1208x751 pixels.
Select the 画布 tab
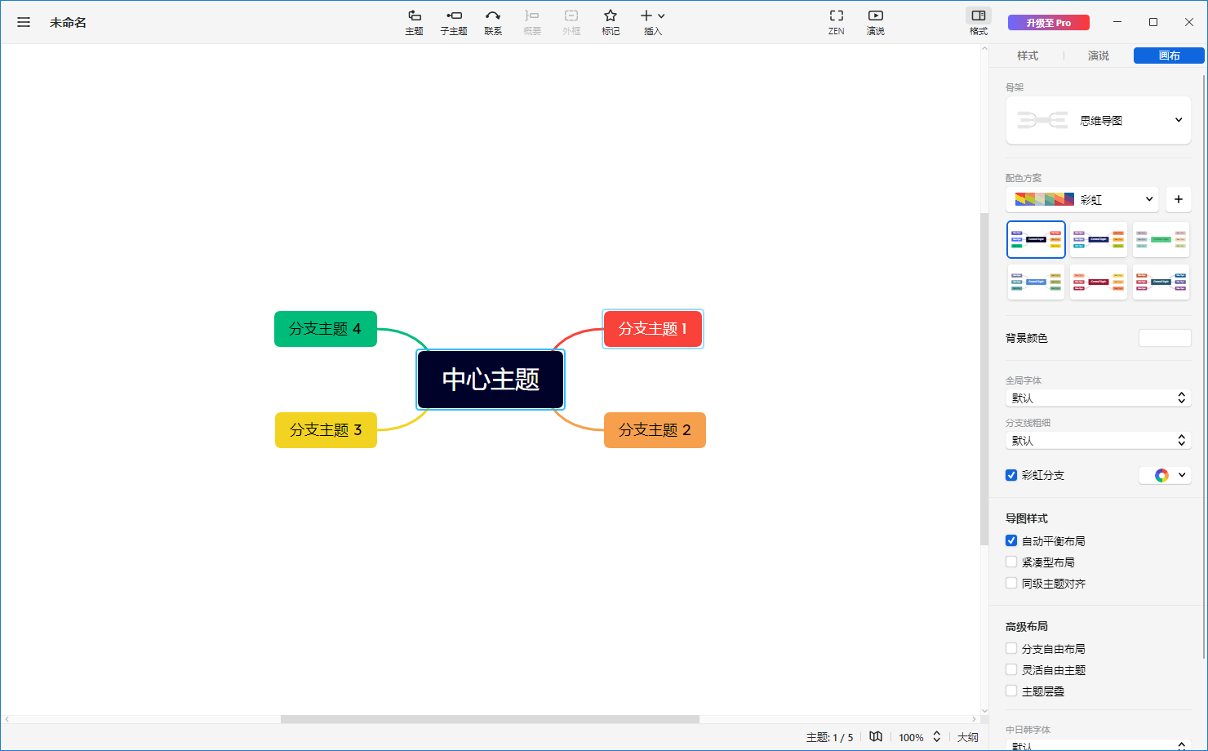1169,56
